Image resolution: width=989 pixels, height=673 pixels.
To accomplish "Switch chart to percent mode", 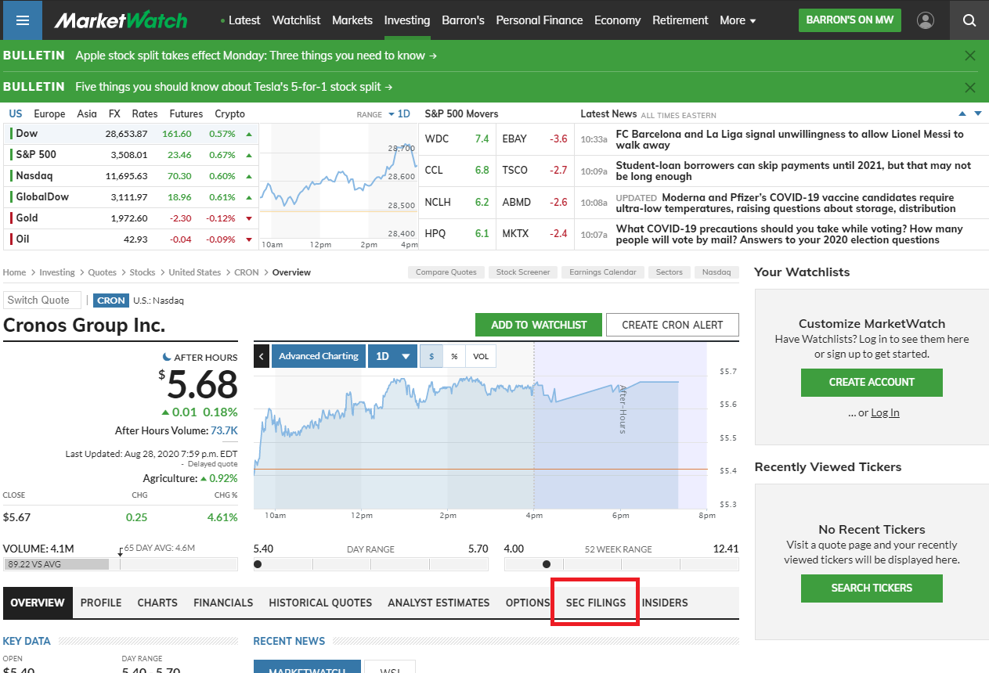I will point(454,356).
